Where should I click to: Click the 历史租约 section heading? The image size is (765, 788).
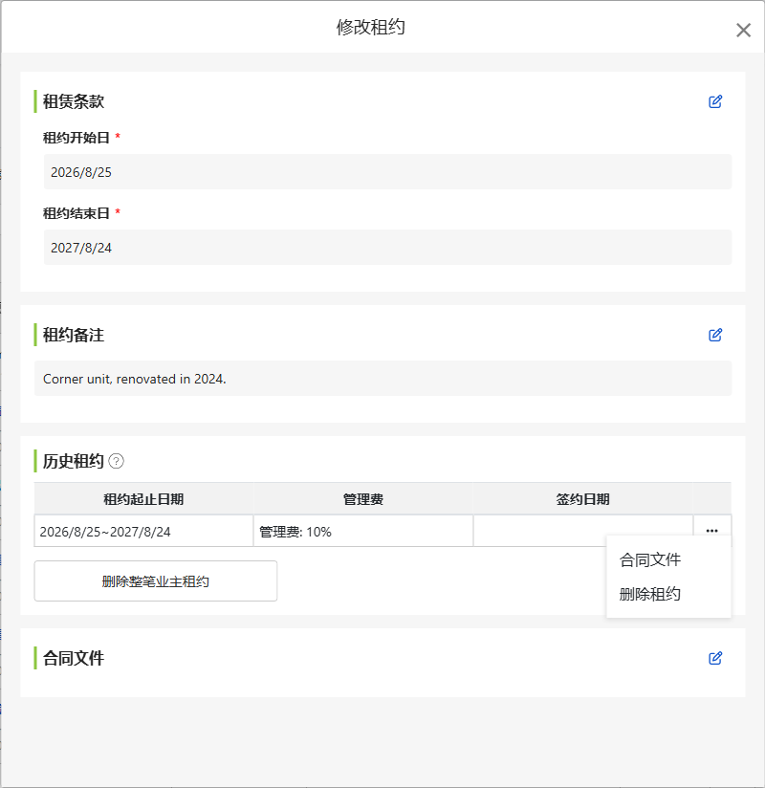(74, 461)
